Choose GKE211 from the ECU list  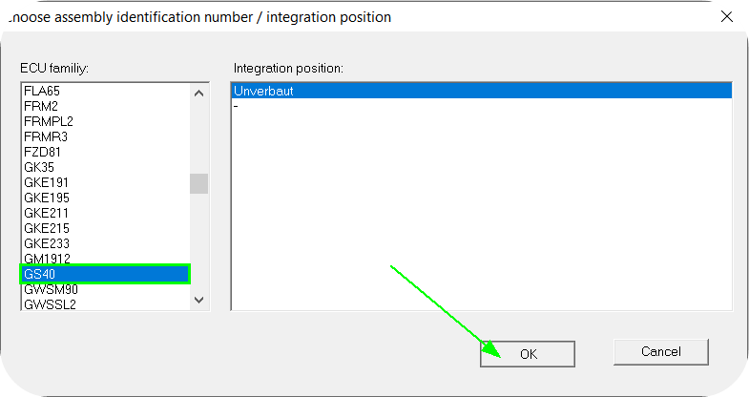[x=47, y=213]
